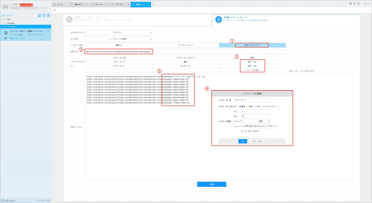Switch to スニーカ tab
This screenshot has height=203, width=372.
pos(99,5)
